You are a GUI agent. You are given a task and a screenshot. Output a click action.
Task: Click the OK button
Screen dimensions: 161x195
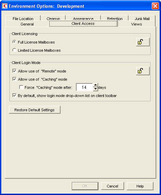[85, 186]
